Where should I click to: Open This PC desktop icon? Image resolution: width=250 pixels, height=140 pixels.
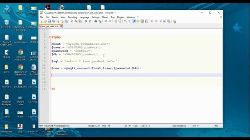click(7, 9)
